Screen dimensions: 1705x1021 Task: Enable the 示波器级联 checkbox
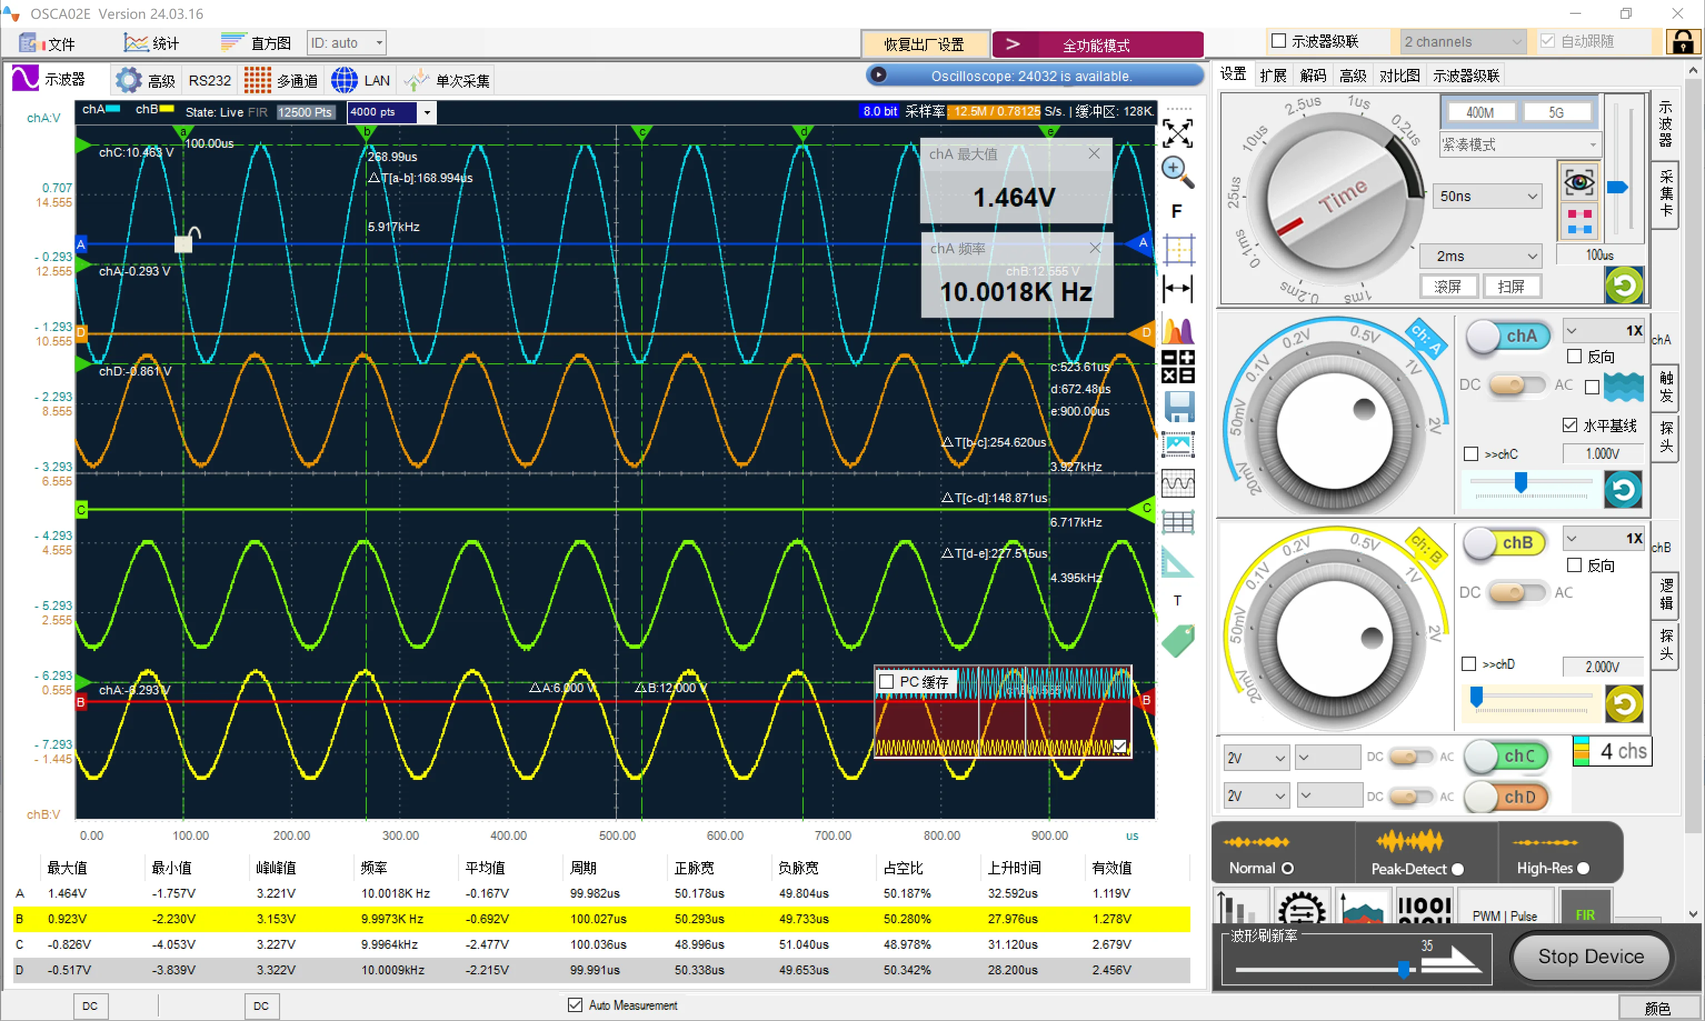1278,41
